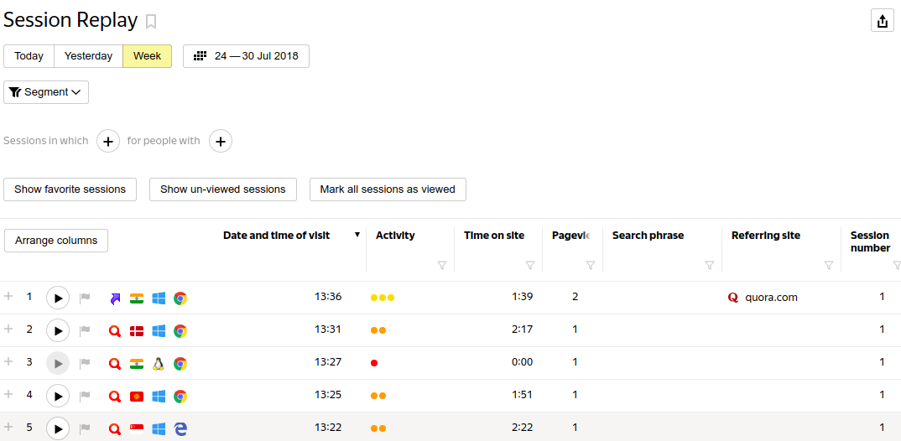Click the bookmark icon beside Session Replay
The height and width of the screenshot is (441, 901).
pos(150,22)
